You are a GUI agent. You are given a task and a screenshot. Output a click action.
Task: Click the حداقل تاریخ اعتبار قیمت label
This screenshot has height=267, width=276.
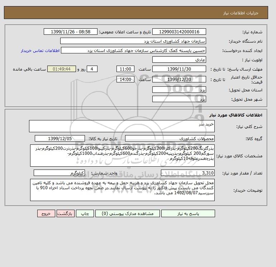click(x=247, y=80)
